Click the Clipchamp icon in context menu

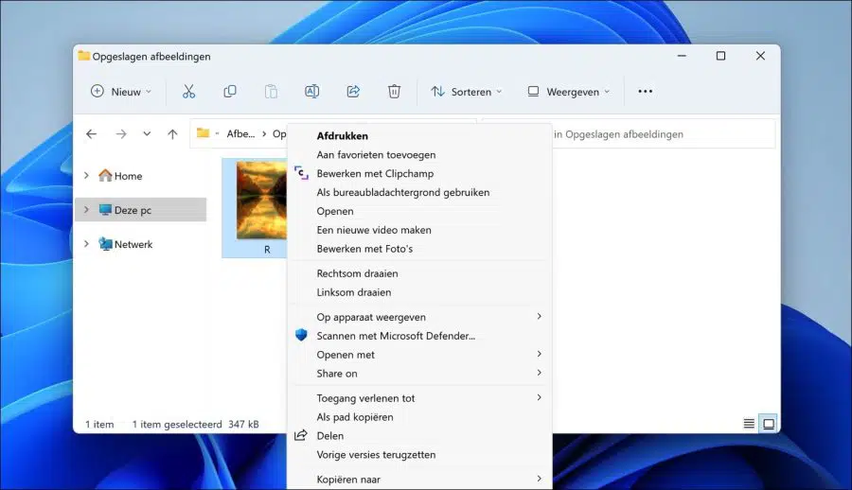point(301,173)
